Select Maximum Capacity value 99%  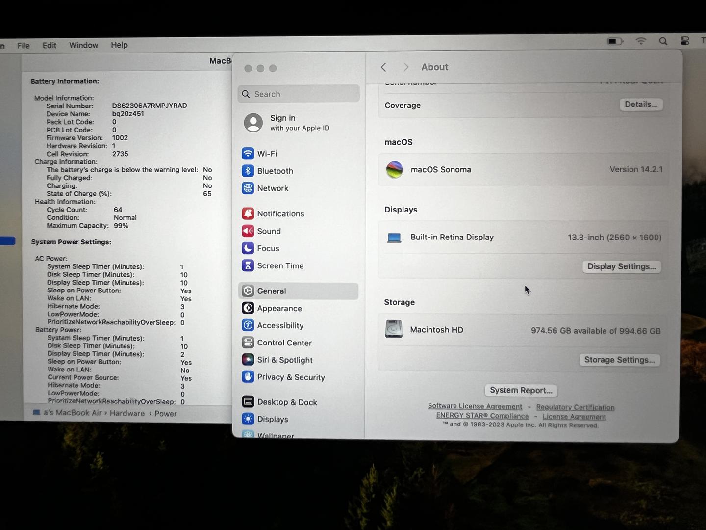(x=121, y=226)
